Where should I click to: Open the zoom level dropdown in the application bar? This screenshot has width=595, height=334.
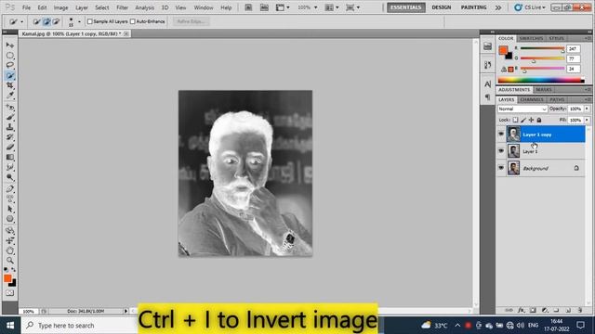(315, 7)
